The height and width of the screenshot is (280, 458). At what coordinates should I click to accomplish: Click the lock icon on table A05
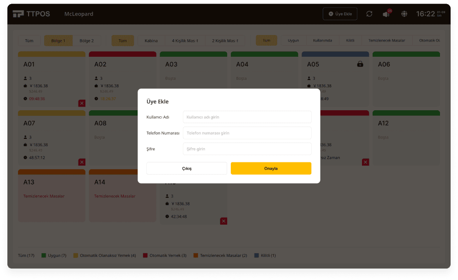click(x=360, y=64)
